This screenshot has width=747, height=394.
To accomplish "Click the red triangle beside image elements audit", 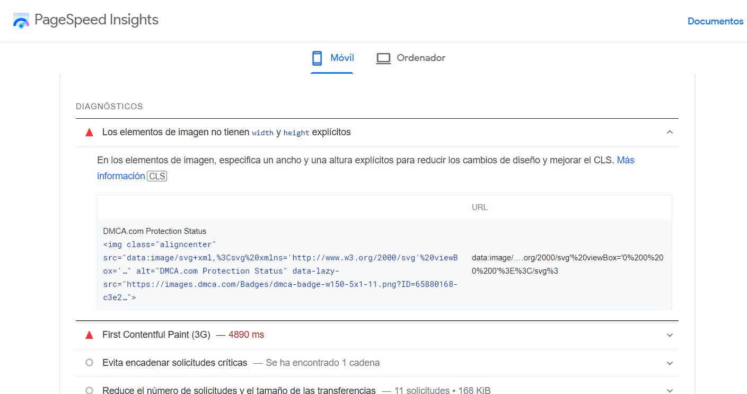I will tap(90, 133).
